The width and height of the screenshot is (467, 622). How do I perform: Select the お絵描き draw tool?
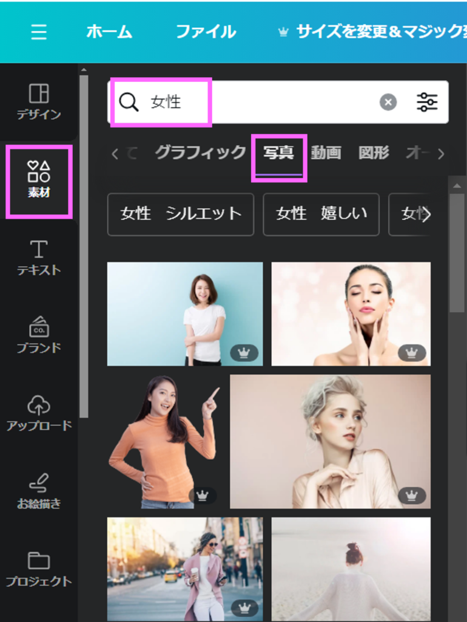[x=39, y=491]
